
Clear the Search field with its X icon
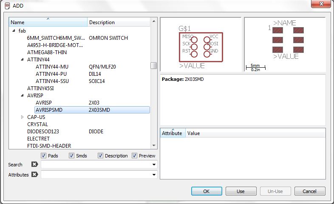[34, 164]
